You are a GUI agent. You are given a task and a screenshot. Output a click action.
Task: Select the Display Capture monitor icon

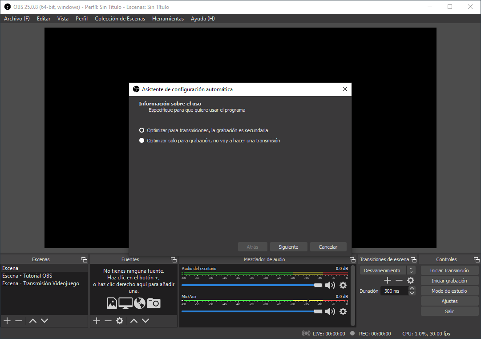tap(125, 303)
